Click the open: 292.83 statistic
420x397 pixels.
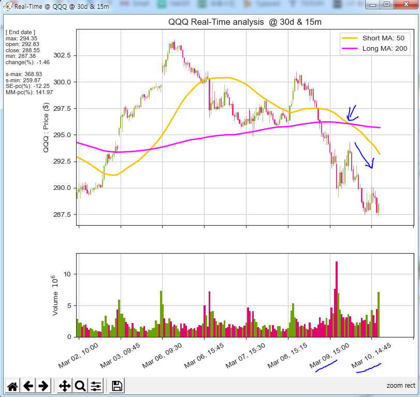tap(22, 44)
